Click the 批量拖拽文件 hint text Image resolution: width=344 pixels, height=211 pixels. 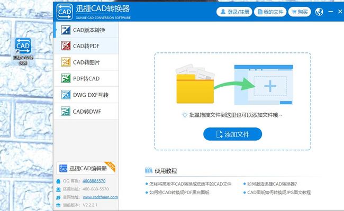tap(236, 115)
